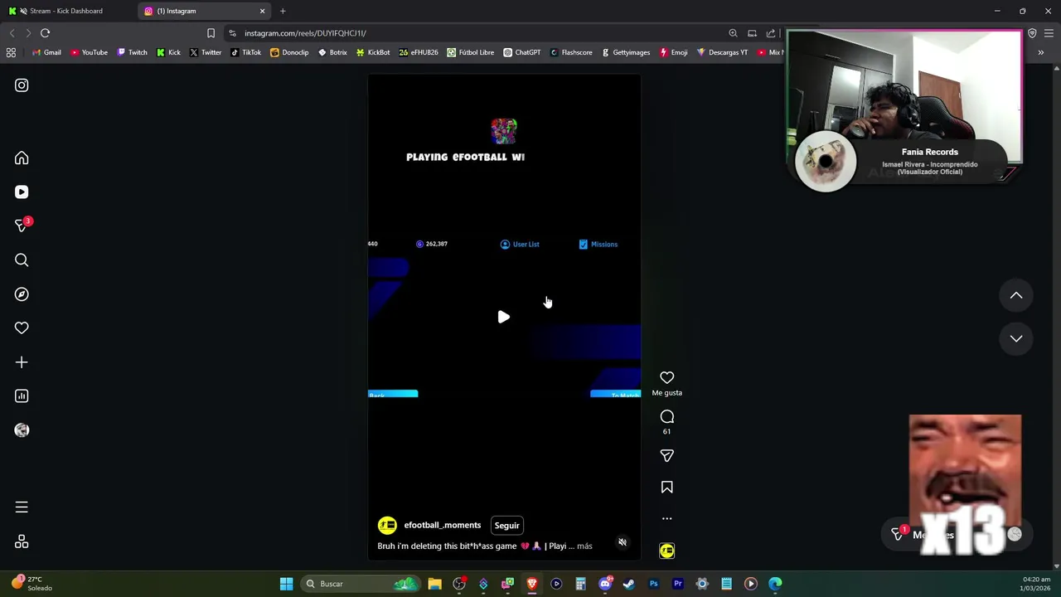Open efootball_.moments profile link
1061x597 pixels.
442,525
